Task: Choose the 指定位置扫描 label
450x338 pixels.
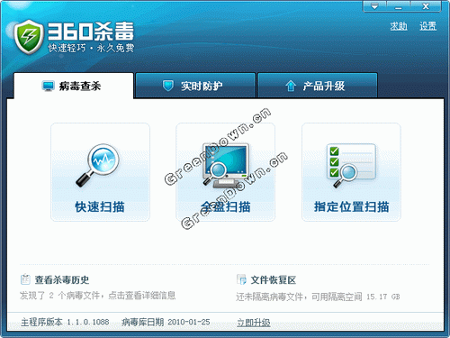Action: pos(351,206)
